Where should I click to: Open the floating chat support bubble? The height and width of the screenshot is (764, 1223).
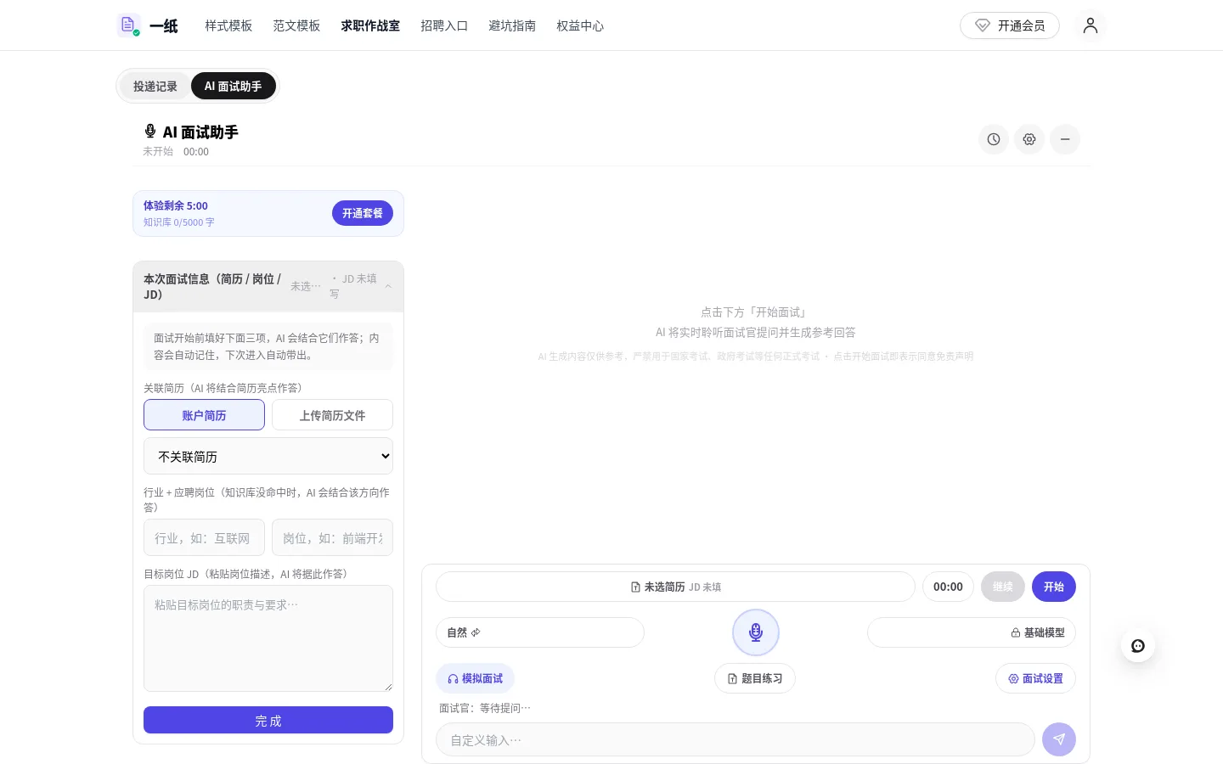point(1138,646)
